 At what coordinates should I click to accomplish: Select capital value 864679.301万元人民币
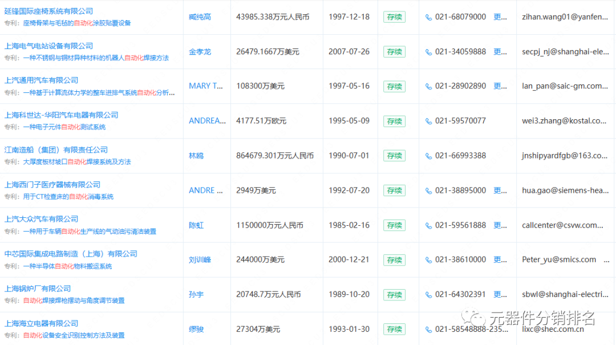click(x=275, y=156)
